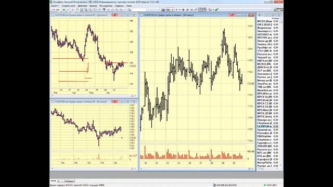Select НМТП ао row in quotes table

tap(268, 61)
